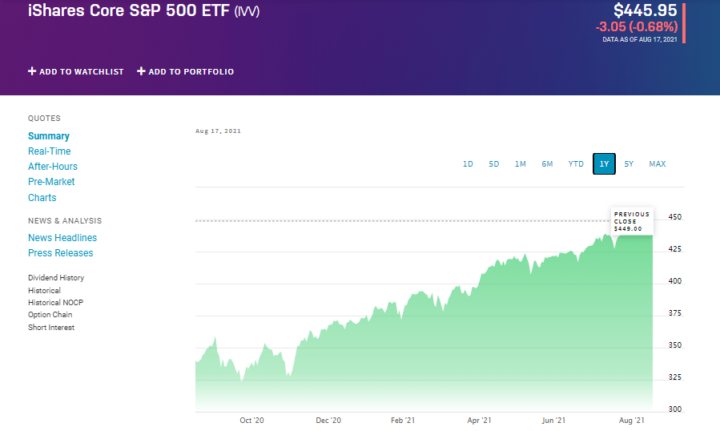This screenshot has height=431, width=720.
Task: Show the YTD chart range
Action: click(576, 164)
